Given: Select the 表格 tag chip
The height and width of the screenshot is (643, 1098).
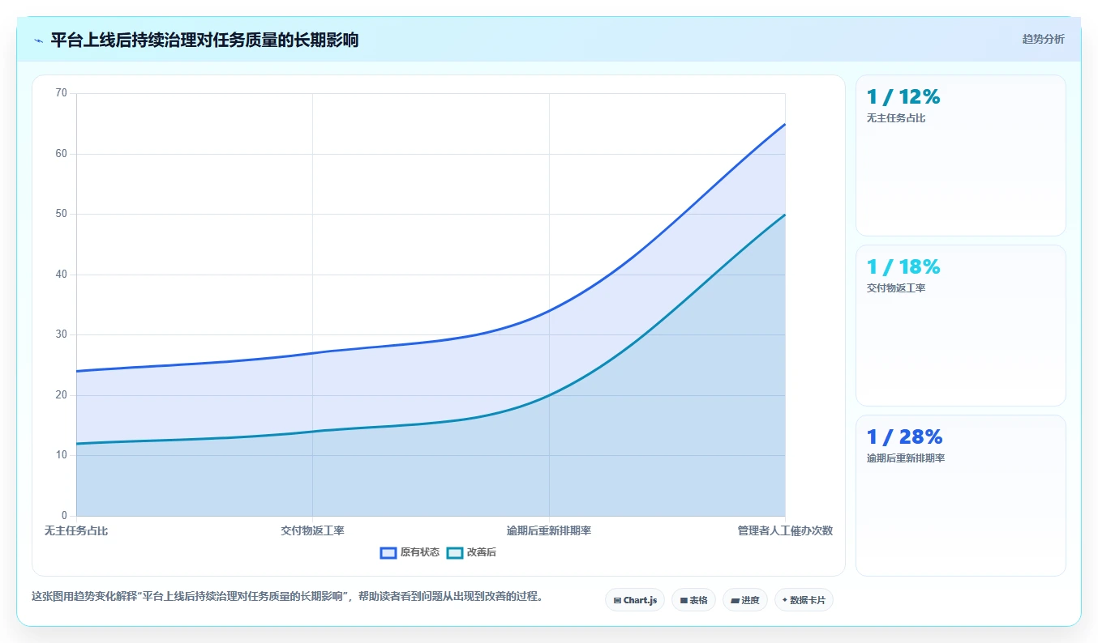Looking at the screenshot, I should coord(693,600).
